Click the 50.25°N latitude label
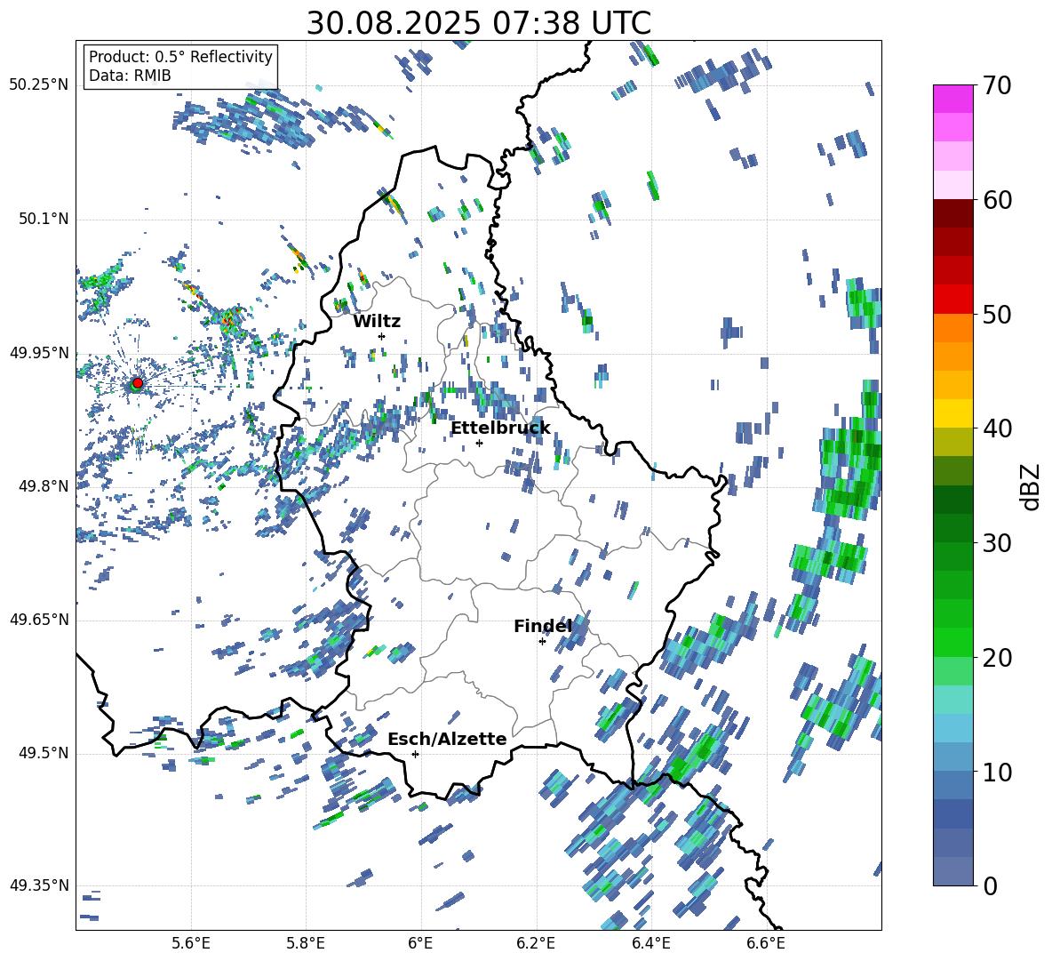The width and height of the screenshot is (1052, 961). pos(39,85)
